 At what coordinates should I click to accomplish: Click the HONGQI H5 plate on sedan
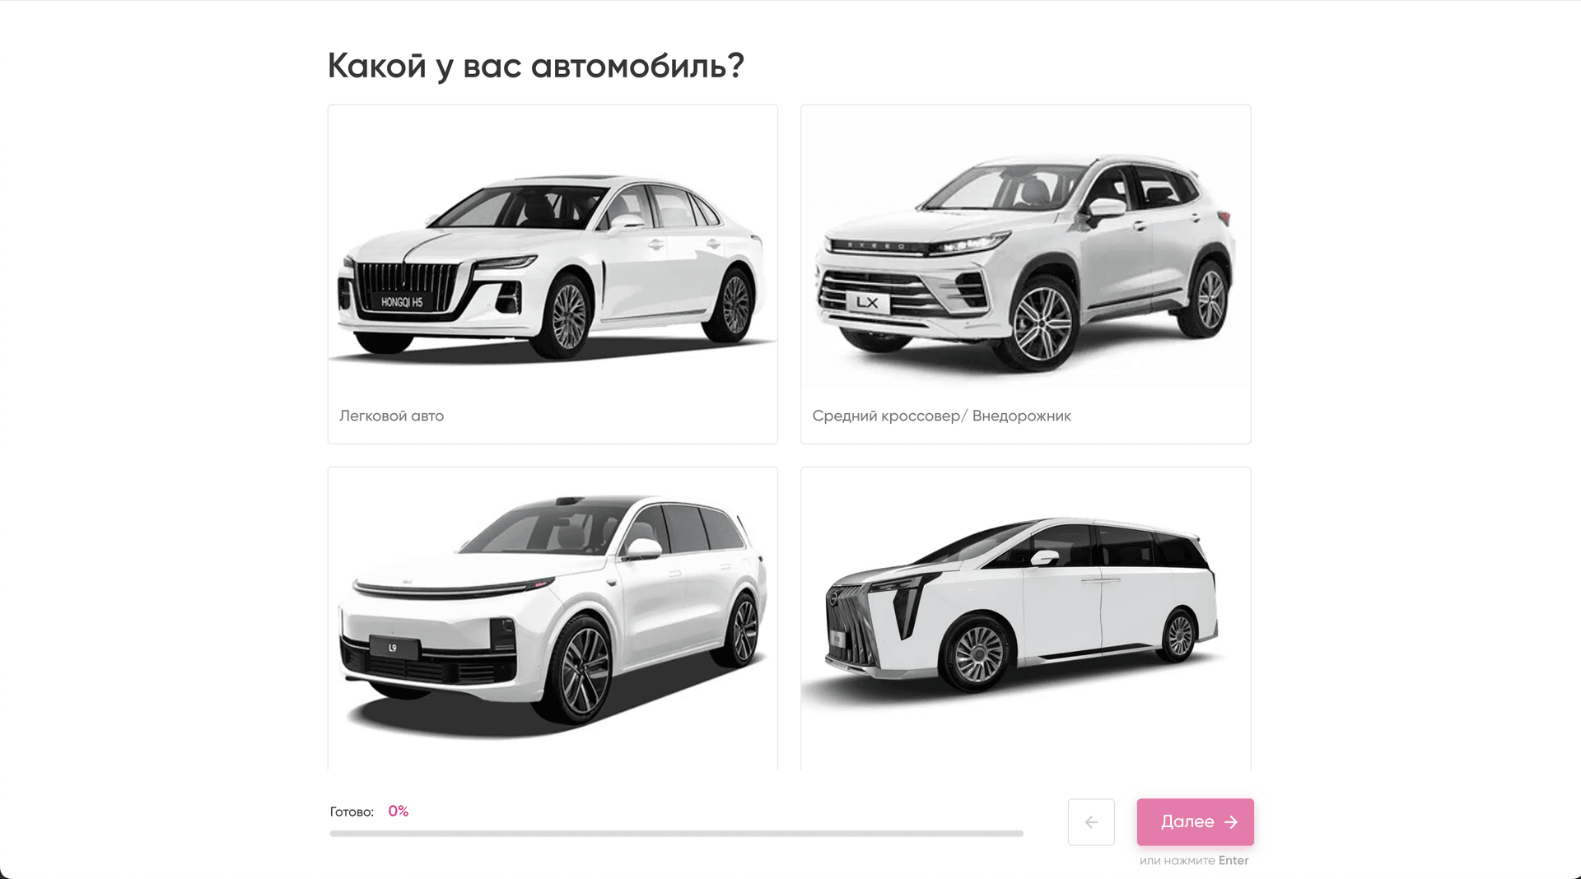click(402, 302)
